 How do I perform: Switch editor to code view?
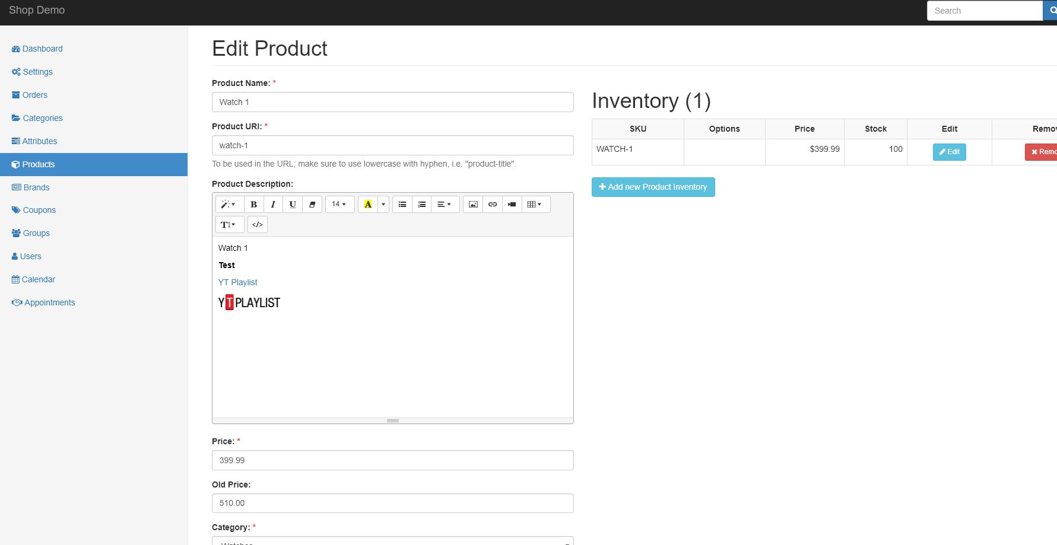pyautogui.click(x=258, y=225)
